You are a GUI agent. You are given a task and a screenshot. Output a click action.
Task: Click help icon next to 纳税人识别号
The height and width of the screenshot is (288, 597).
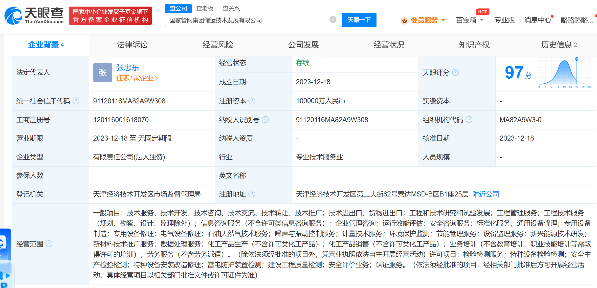point(265,120)
